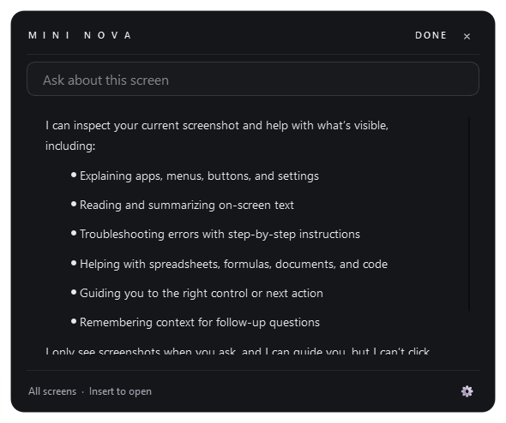Click the response area vertical scrollbar
506x423 pixels.
(469, 213)
